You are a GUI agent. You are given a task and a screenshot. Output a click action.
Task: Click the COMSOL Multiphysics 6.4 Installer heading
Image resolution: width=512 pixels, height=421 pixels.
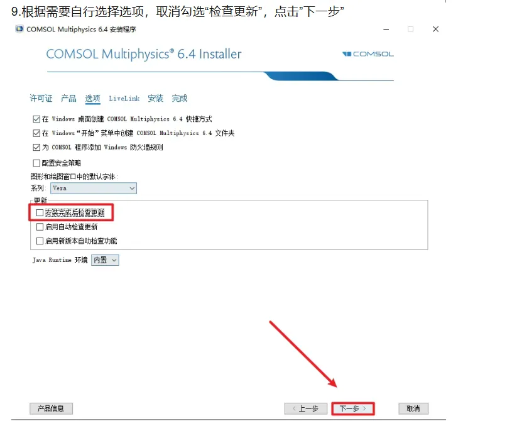(x=144, y=54)
